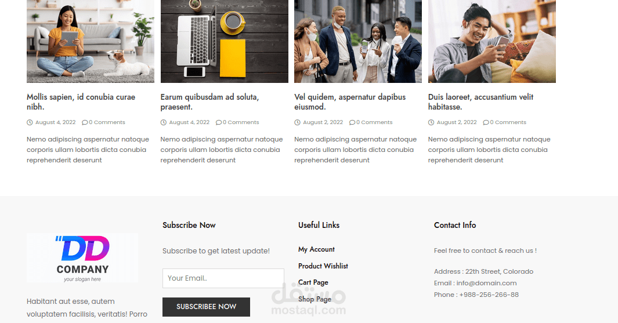Click the comment bubble icon under Mollis sapien post
The width and height of the screenshot is (618, 323).
coord(85,122)
